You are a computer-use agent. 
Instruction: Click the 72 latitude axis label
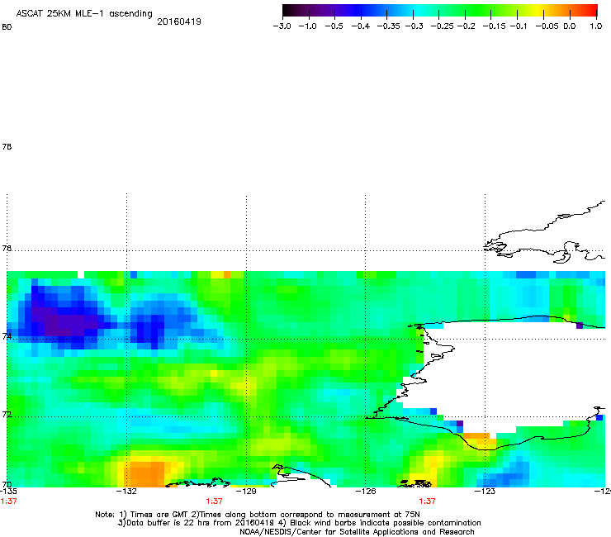tap(7, 414)
